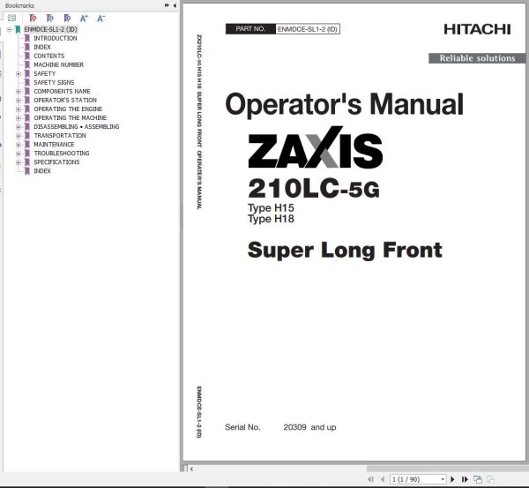
Task: Go to the first page
Action: 371,479
